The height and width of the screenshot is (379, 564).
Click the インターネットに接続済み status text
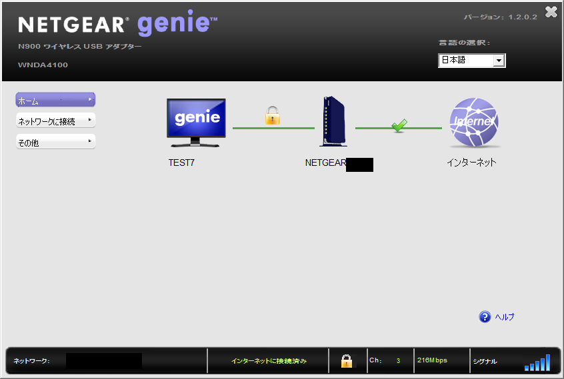tap(269, 361)
